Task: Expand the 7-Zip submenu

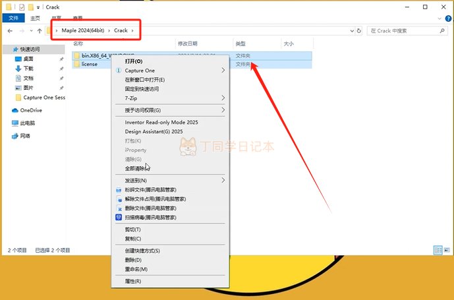Action: pos(170,98)
